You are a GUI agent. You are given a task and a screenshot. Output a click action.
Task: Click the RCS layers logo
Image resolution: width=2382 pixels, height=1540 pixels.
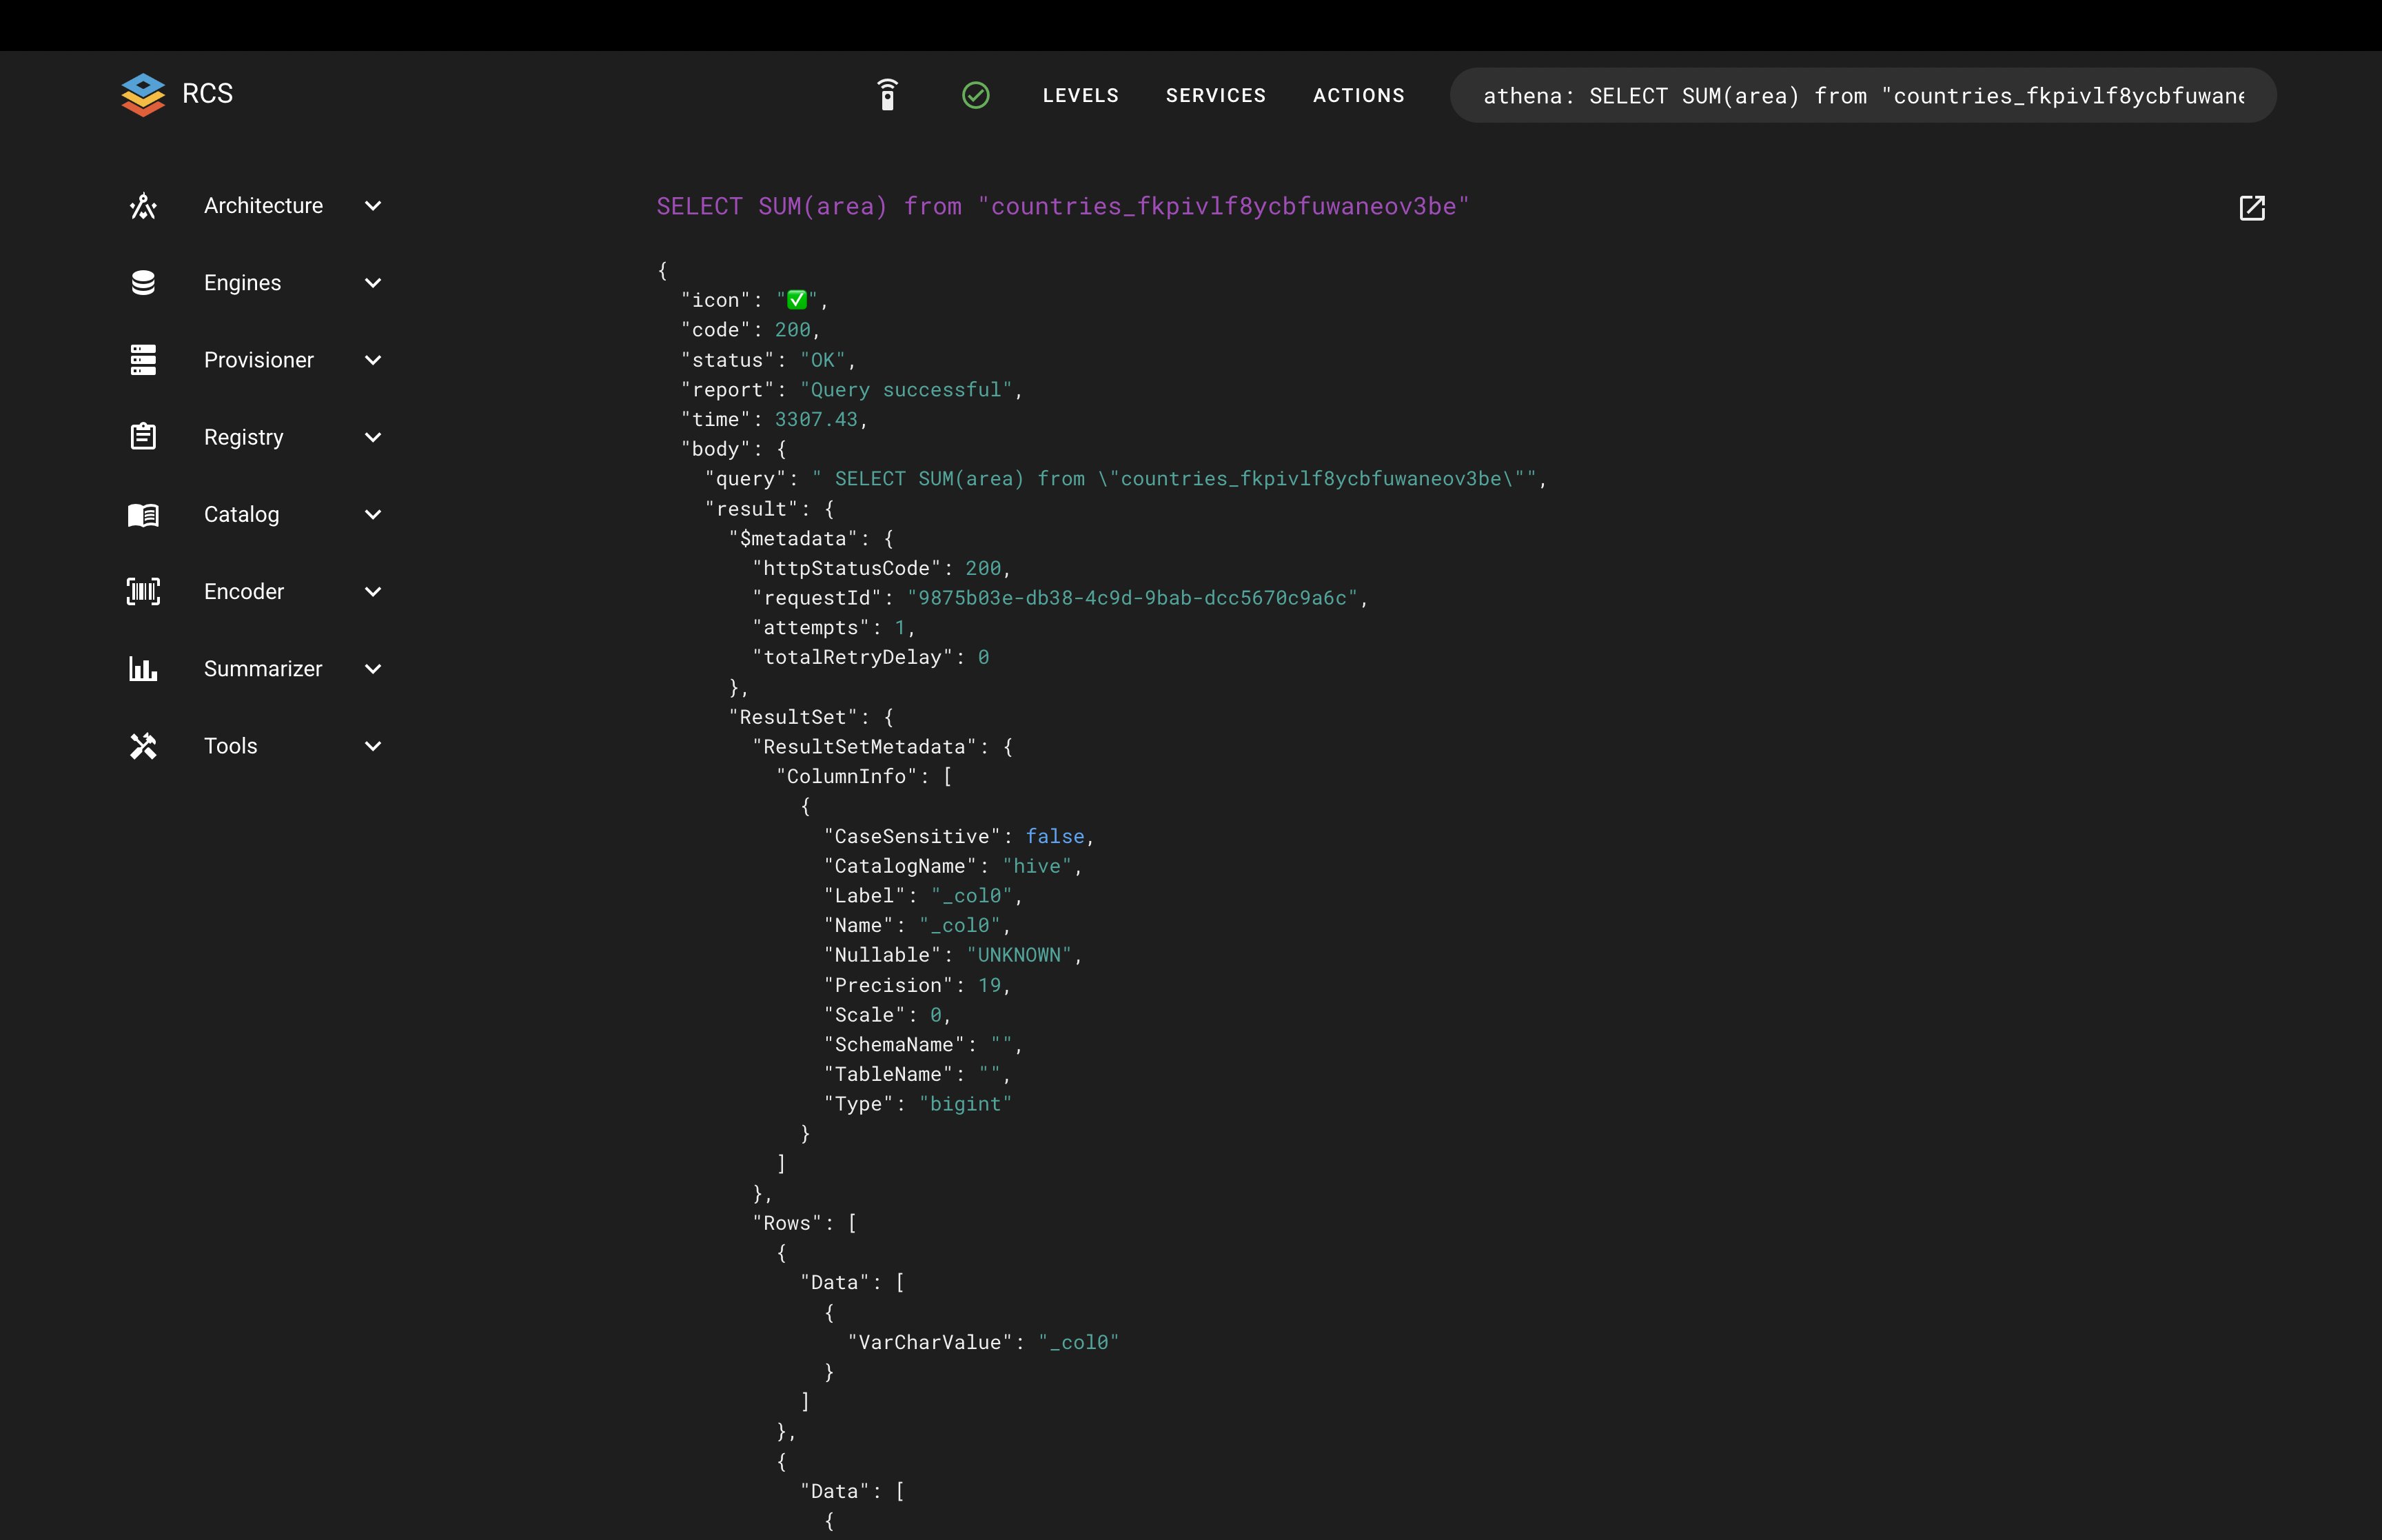(x=143, y=94)
